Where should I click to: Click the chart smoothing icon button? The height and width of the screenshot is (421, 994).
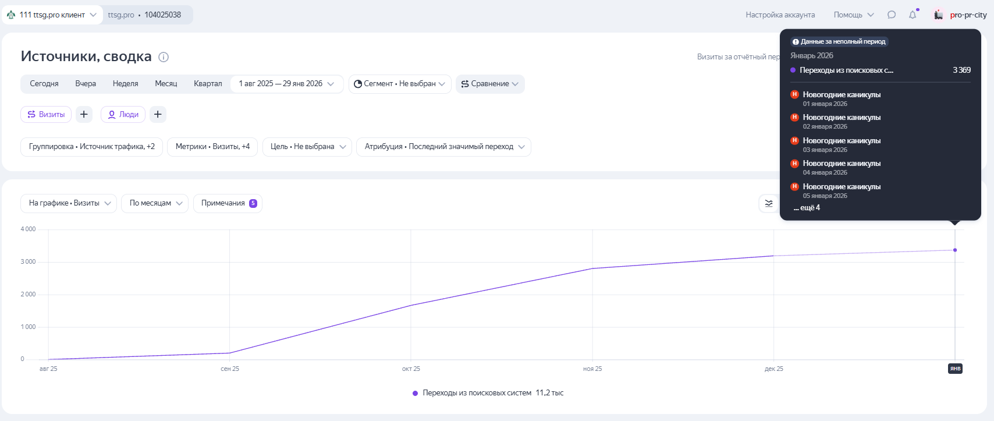[x=769, y=203]
